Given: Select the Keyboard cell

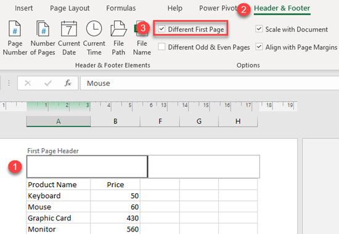Looking at the screenshot, I should pyautogui.click(x=59, y=196).
